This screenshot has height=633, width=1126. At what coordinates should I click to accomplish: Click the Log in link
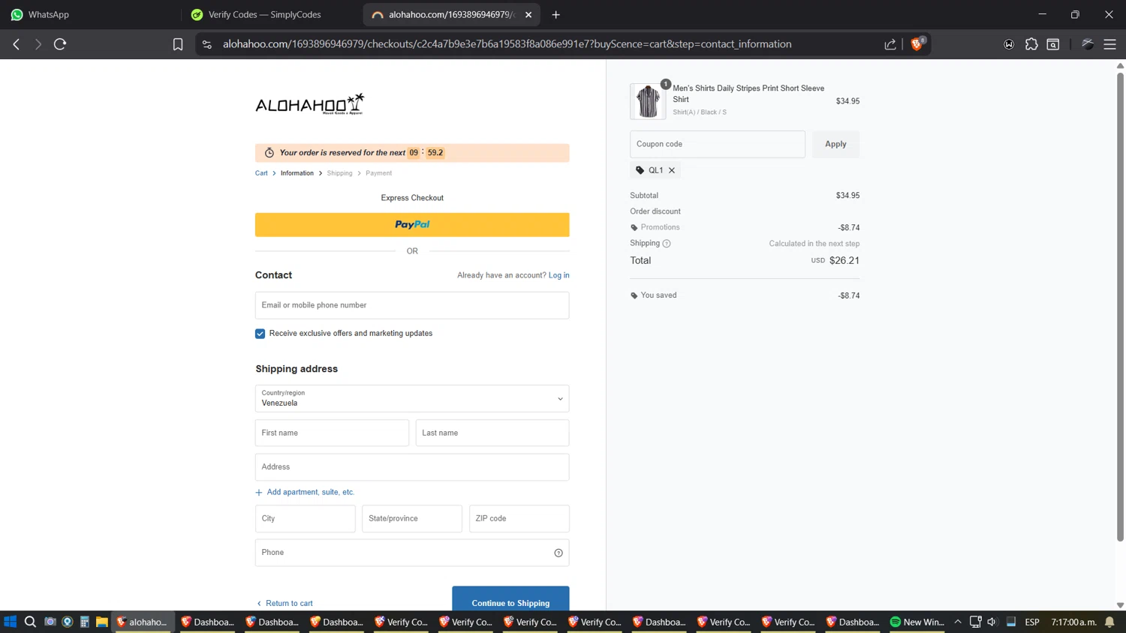(558, 275)
